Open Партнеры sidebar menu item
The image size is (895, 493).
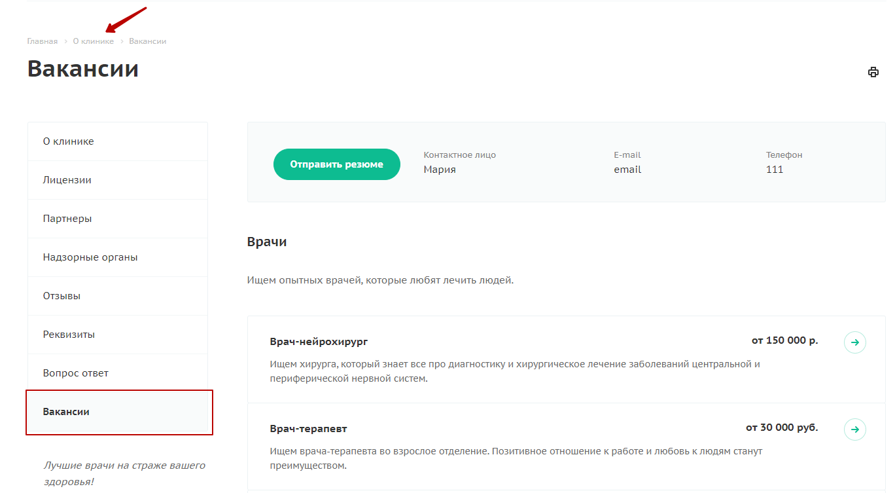point(118,219)
